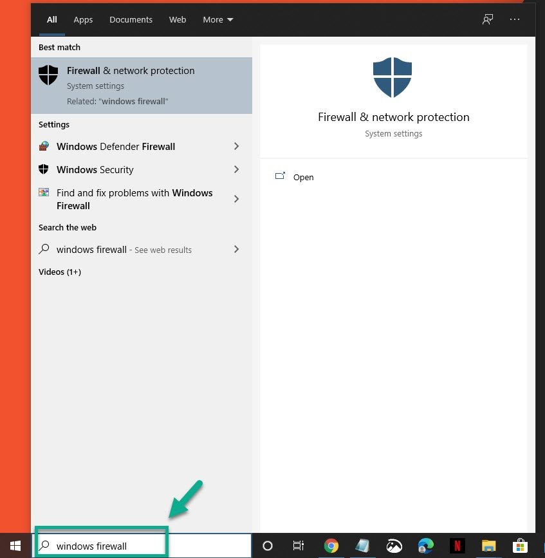Open the notepad-style app on the taskbar
This screenshot has height=558, width=545.
pos(362,546)
